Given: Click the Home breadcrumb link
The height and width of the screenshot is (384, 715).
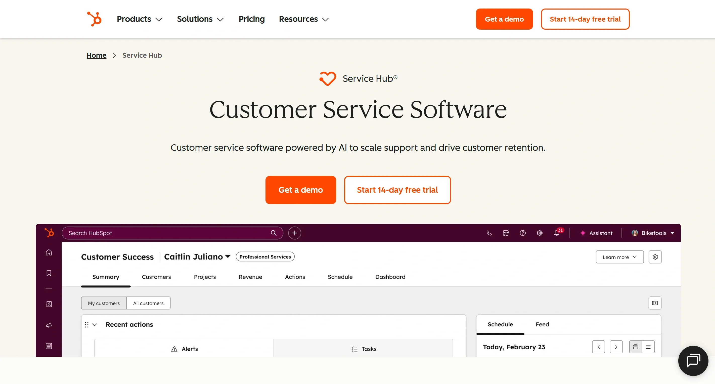Looking at the screenshot, I should pyautogui.click(x=96, y=55).
